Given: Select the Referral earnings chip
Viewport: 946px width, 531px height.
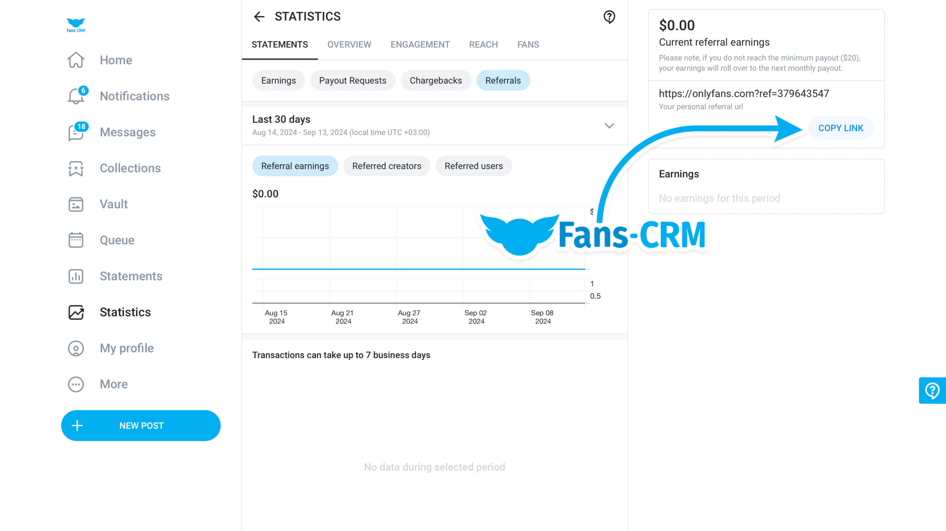Looking at the screenshot, I should point(295,166).
